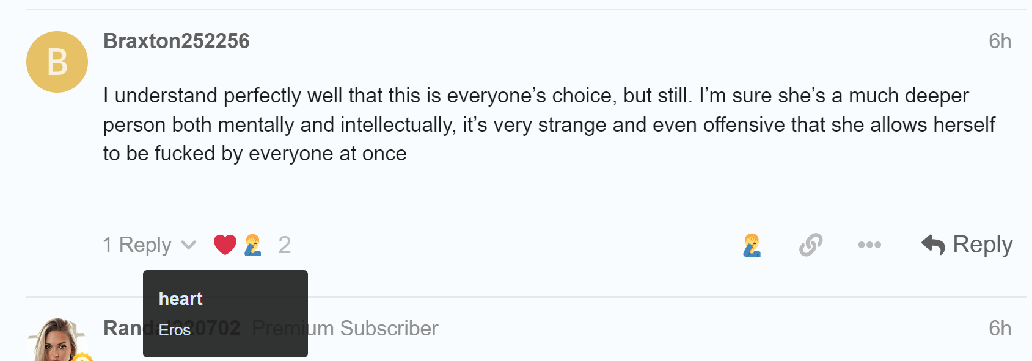The image size is (1032, 361).
Task: Click the name "Eros" in the reaction tooltip
Action: 175,330
